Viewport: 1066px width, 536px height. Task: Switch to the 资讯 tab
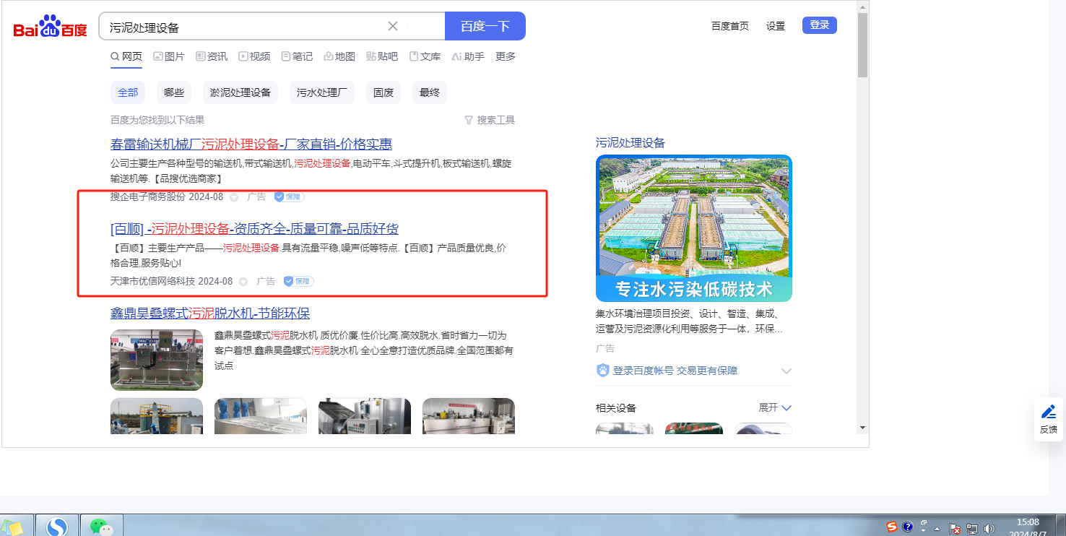pos(212,56)
